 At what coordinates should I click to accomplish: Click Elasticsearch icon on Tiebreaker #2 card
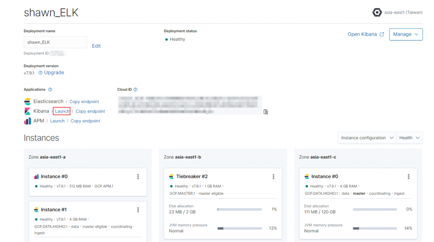171,177
